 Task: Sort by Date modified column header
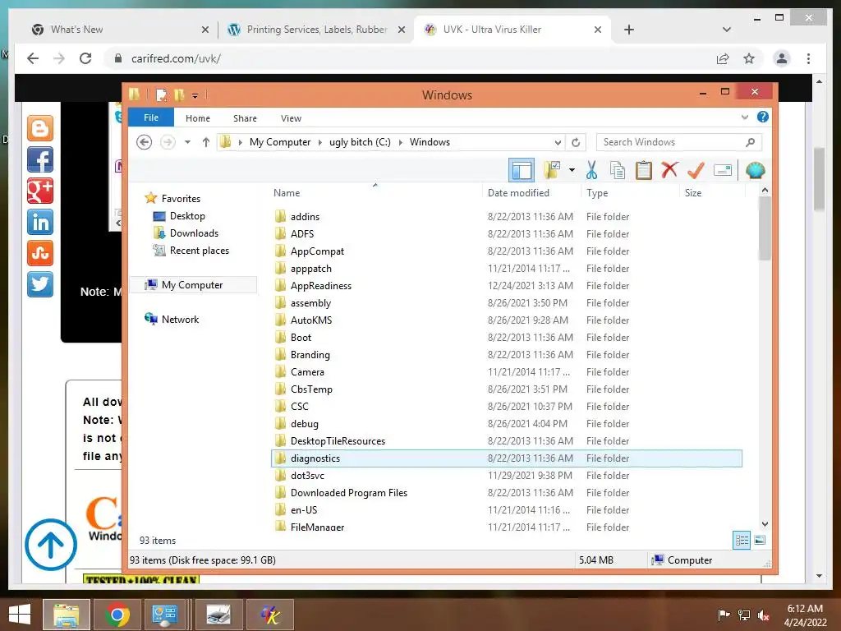point(518,193)
